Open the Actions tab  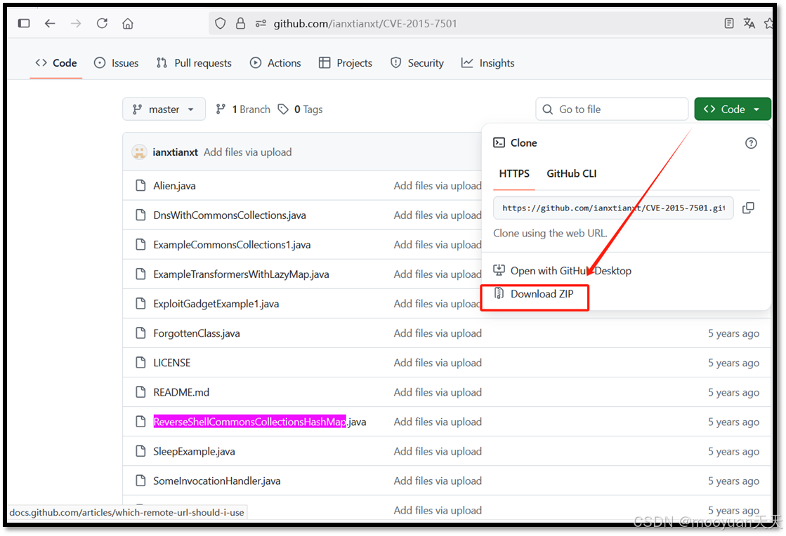[x=276, y=63]
